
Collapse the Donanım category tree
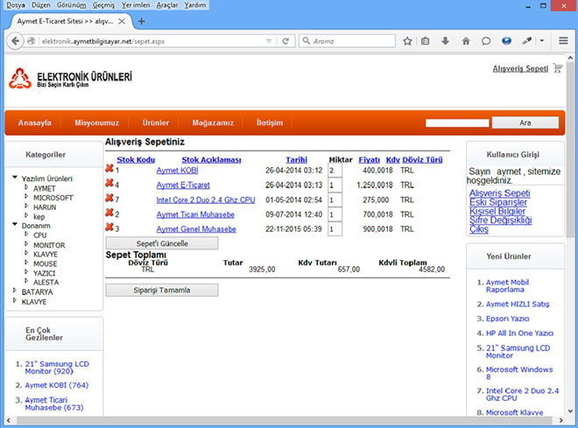pos(15,225)
